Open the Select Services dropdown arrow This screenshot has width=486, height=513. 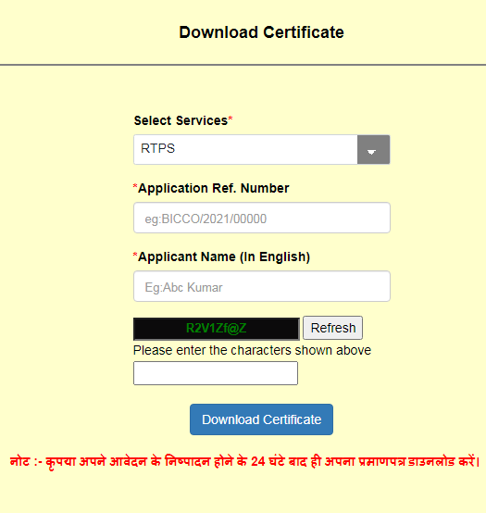tap(373, 149)
